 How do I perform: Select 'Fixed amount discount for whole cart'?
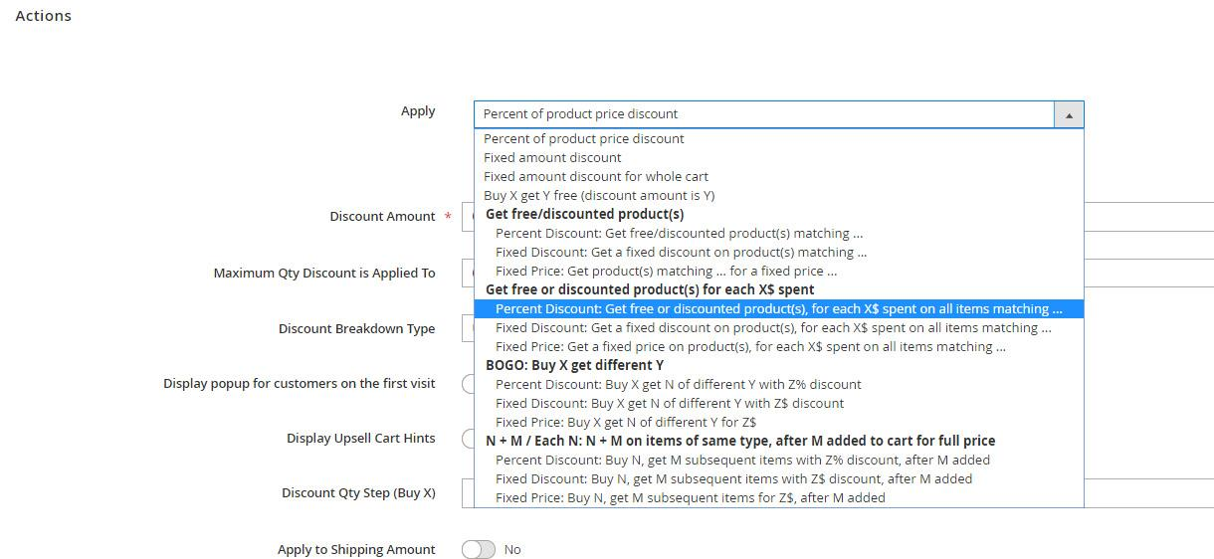point(778,176)
